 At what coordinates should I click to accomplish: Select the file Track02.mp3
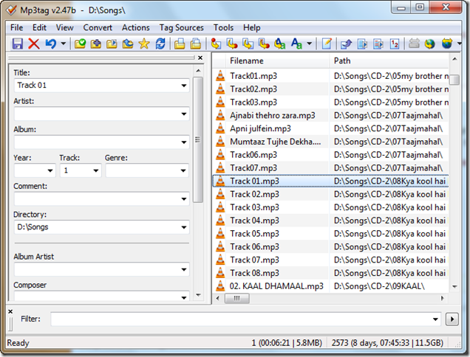coord(253,89)
